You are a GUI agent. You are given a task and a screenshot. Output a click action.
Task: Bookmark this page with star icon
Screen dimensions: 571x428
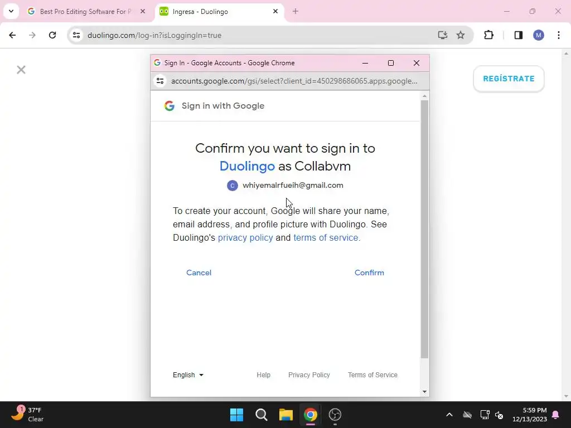(461, 35)
